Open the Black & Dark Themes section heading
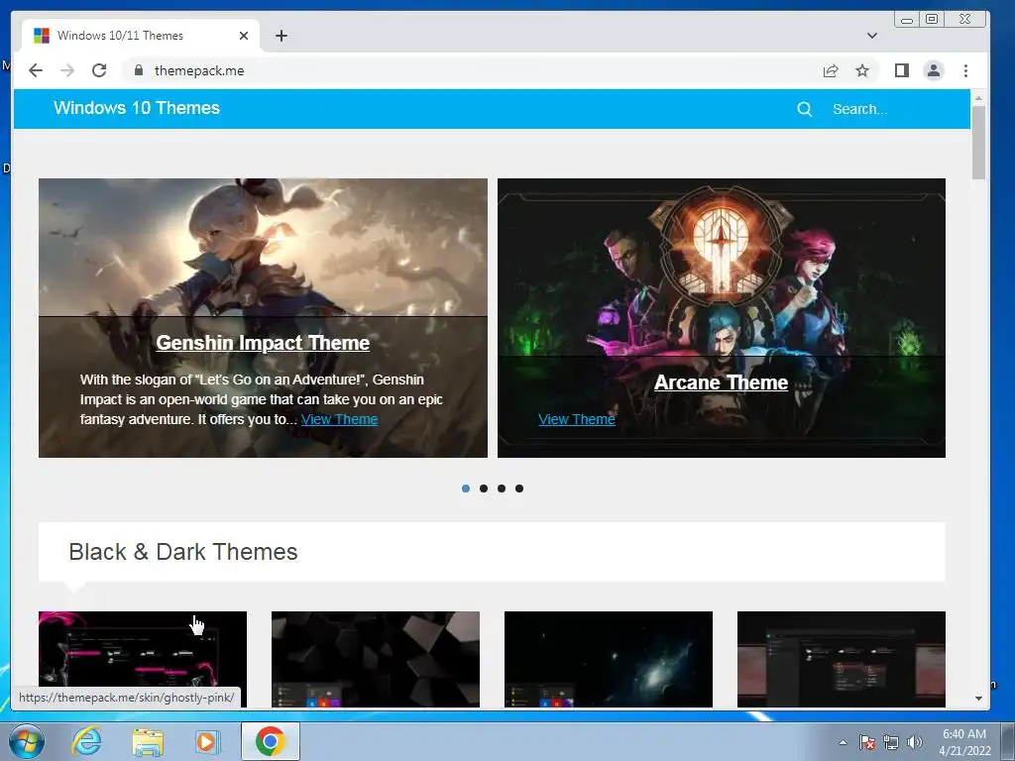 183,552
